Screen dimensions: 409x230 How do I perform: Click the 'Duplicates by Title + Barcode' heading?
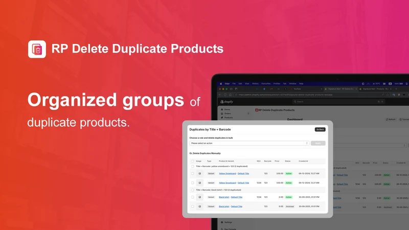(x=210, y=129)
